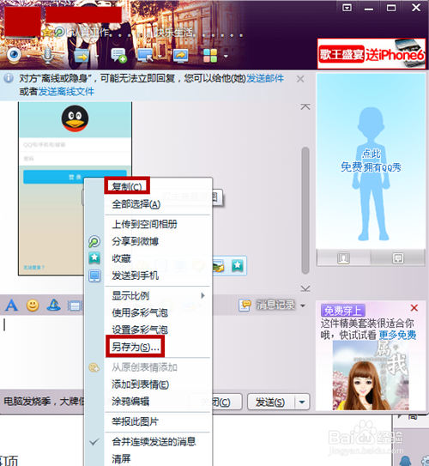Close the offline notification bar

(x=300, y=79)
